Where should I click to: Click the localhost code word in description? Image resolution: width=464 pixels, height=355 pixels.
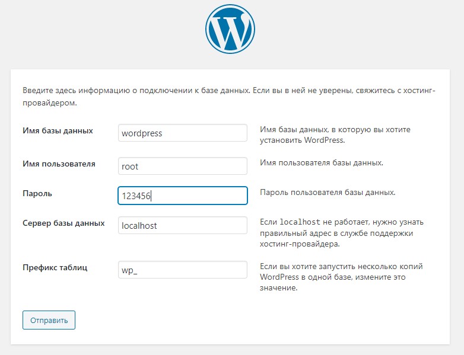(300, 222)
